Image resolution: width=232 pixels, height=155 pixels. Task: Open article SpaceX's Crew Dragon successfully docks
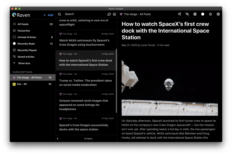86,125
